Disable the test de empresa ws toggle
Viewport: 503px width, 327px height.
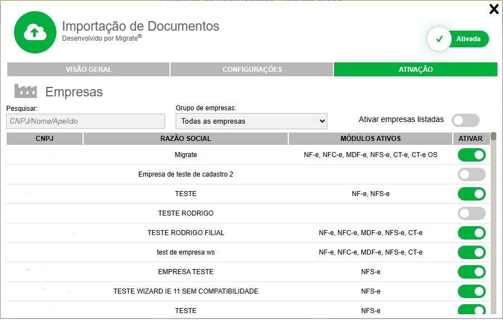click(x=471, y=252)
